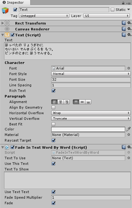Uncheck the Fade checkbox

53,203
